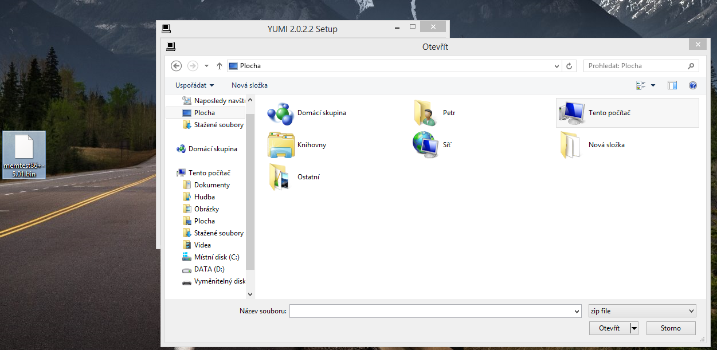This screenshot has height=350, width=717.
Task: Expand the address bar history dropdown
Action: point(557,66)
